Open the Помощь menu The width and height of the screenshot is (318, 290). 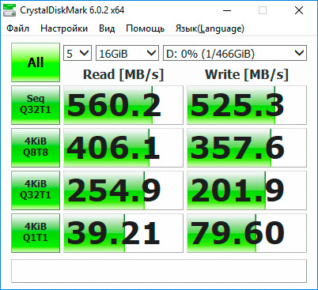pyautogui.click(x=145, y=28)
